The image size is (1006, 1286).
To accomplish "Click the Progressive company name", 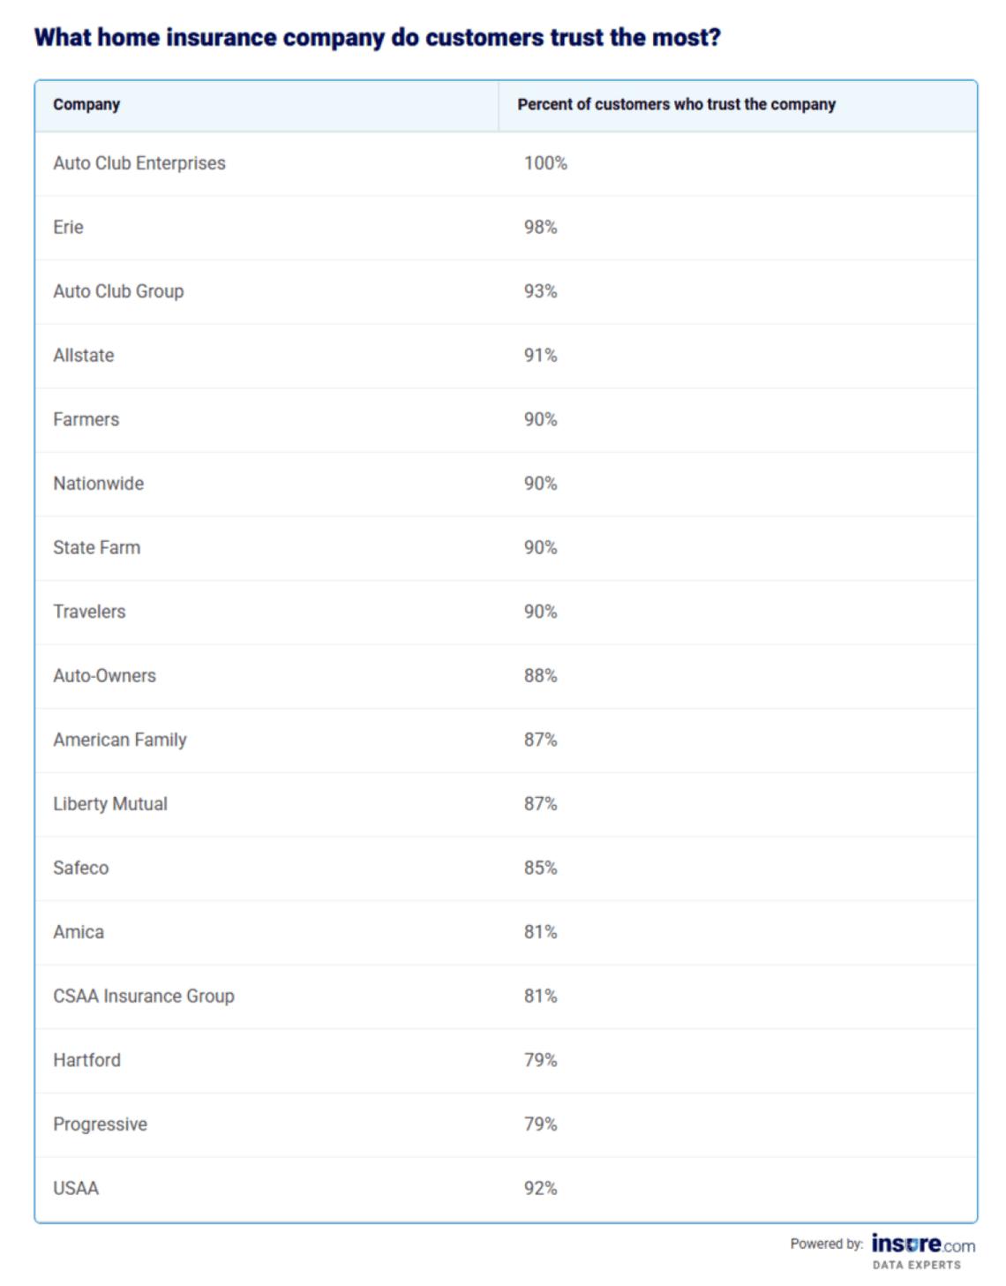I will 100,1124.
